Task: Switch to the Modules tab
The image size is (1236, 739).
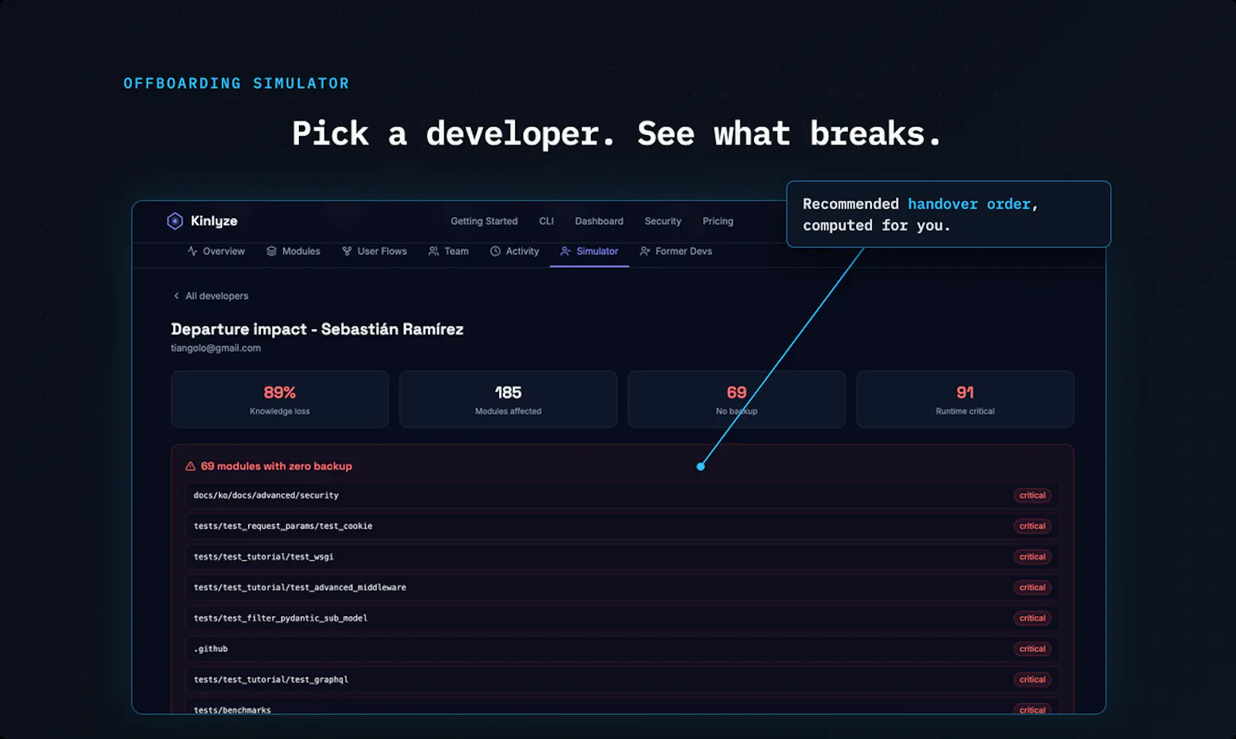Action: [x=293, y=251]
